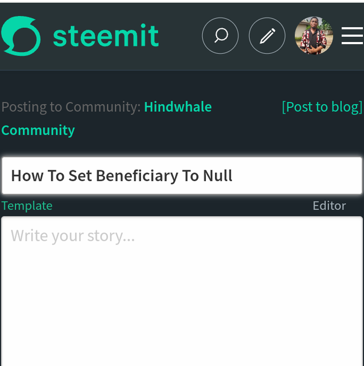364x366 pixels.
Task: Focus the post title input field
Action: point(296,175)
